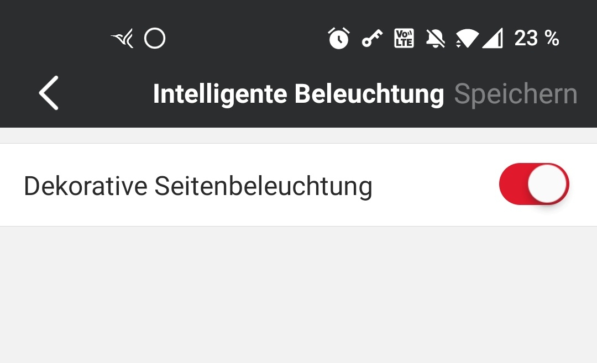597x363 pixels.
Task: Tap the 23 % battery percentage
Action: coord(536,39)
